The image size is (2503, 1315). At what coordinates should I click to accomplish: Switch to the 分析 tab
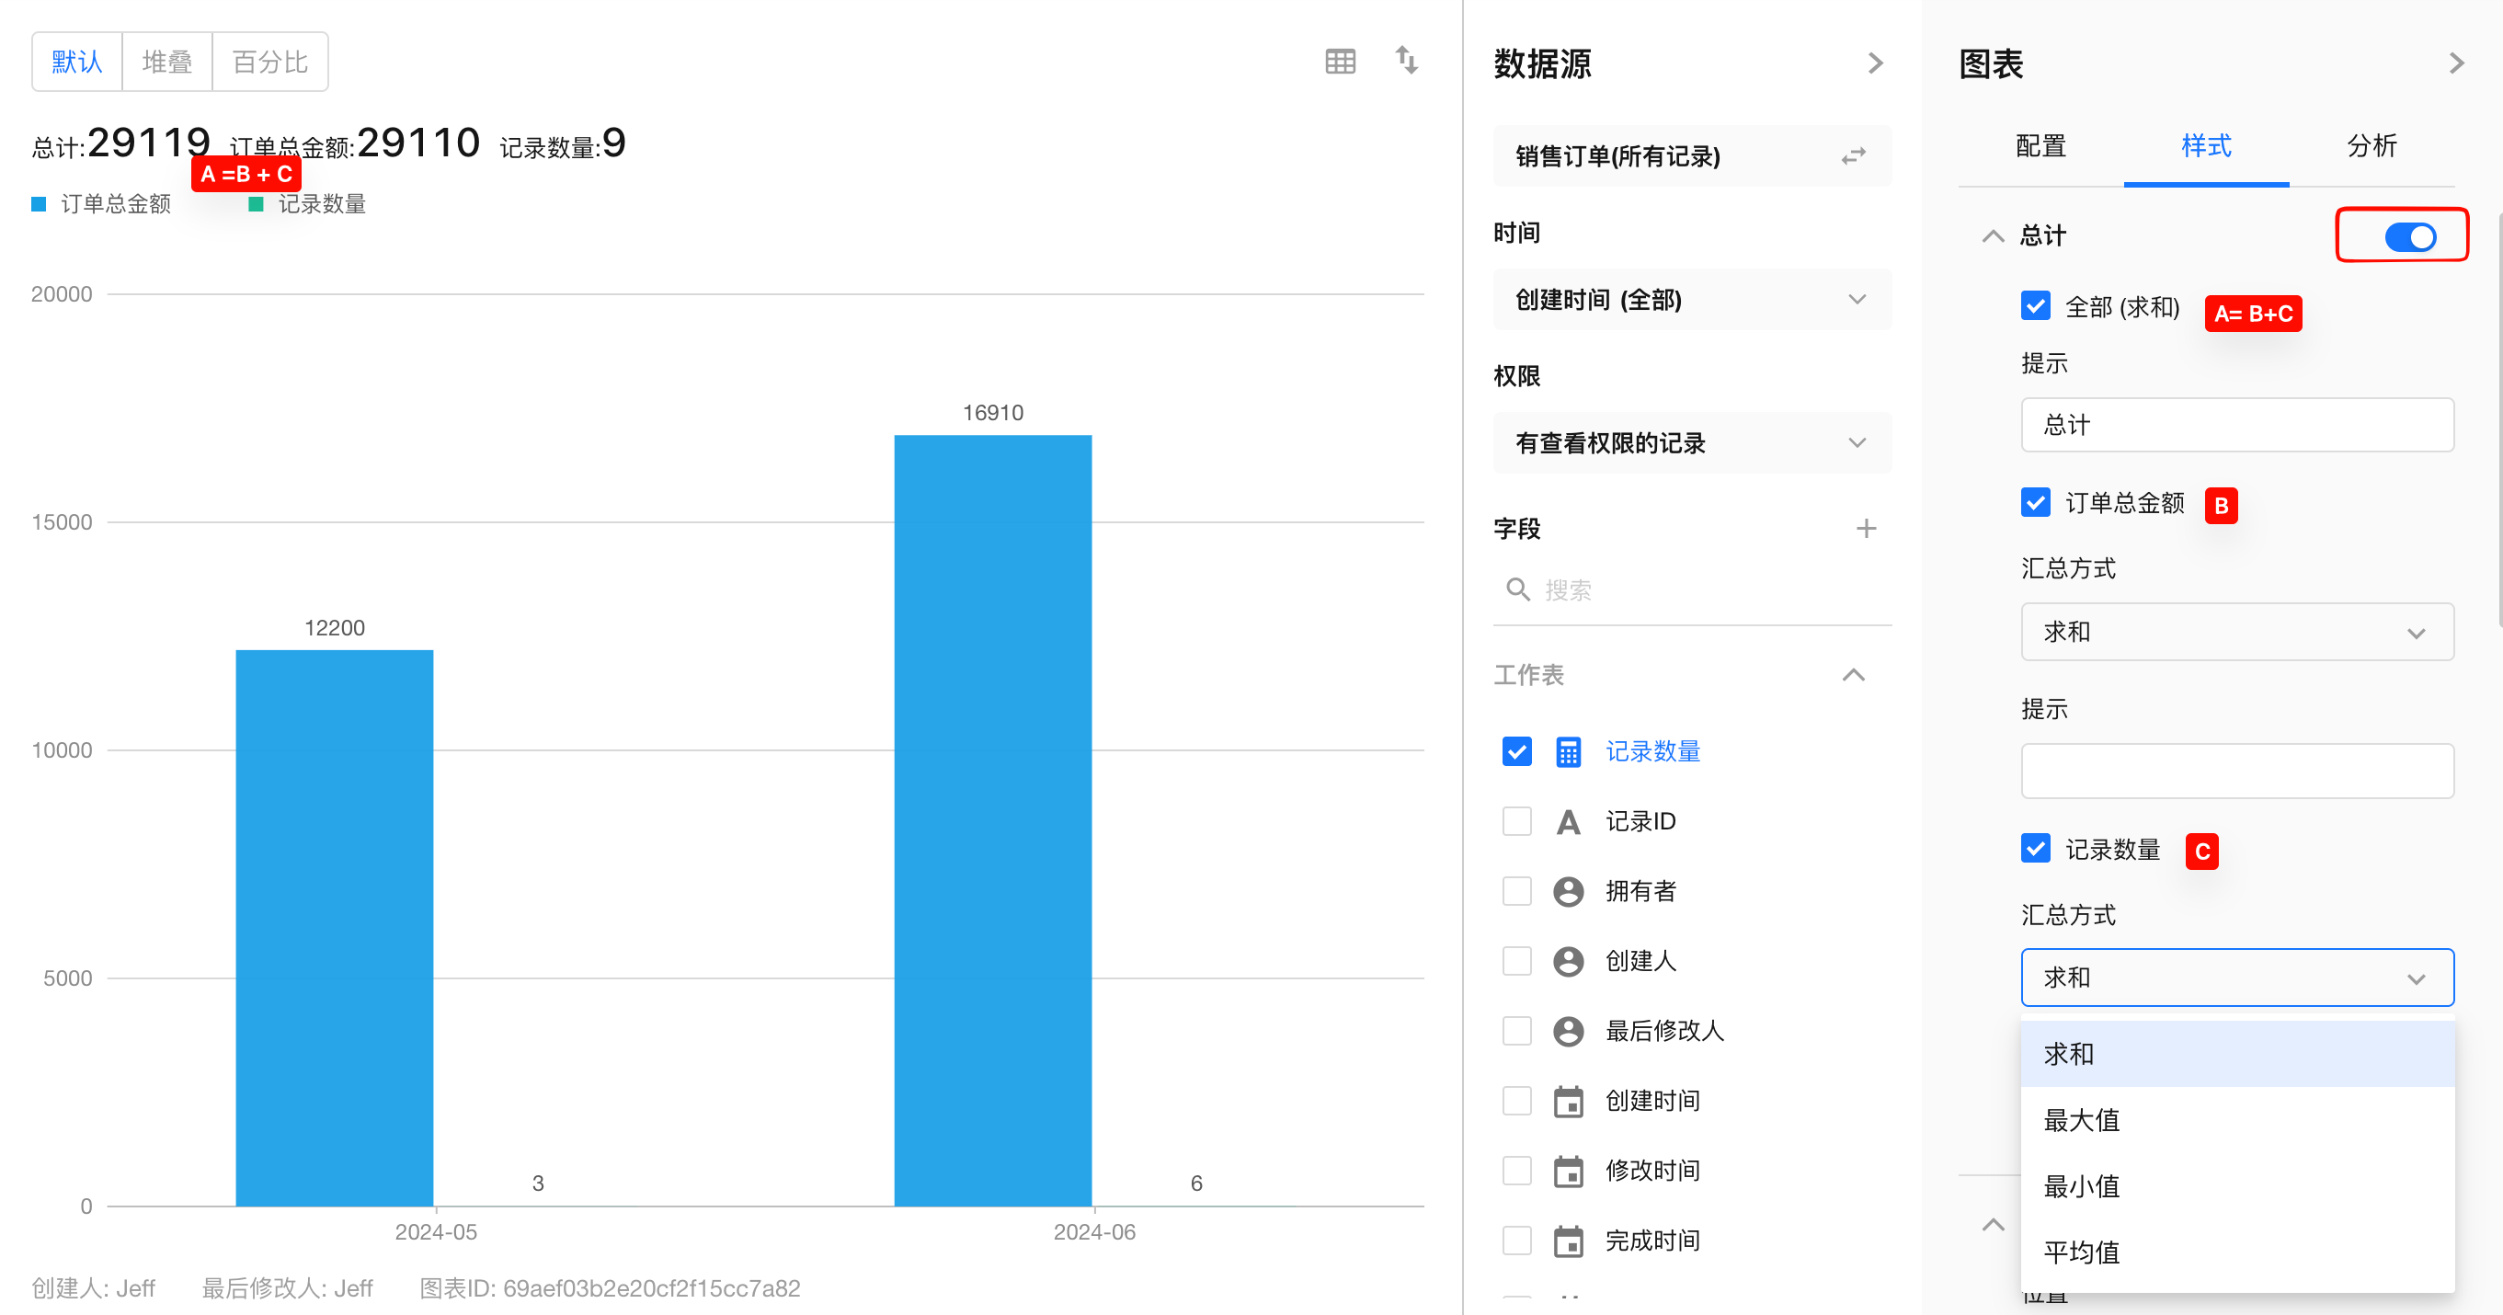(2371, 147)
